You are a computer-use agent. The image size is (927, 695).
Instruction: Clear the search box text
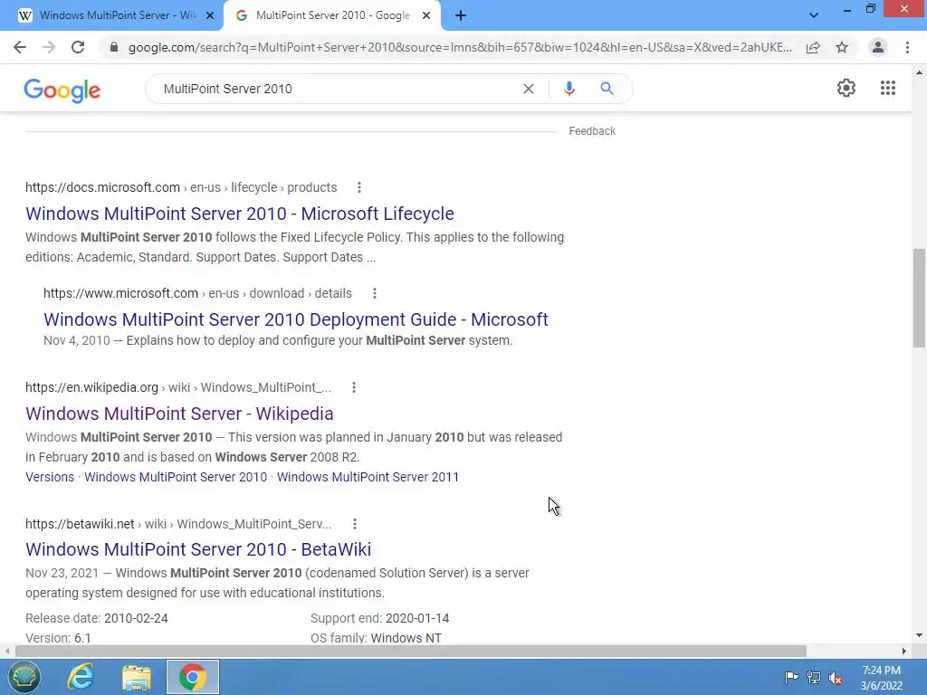tap(529, 89)
